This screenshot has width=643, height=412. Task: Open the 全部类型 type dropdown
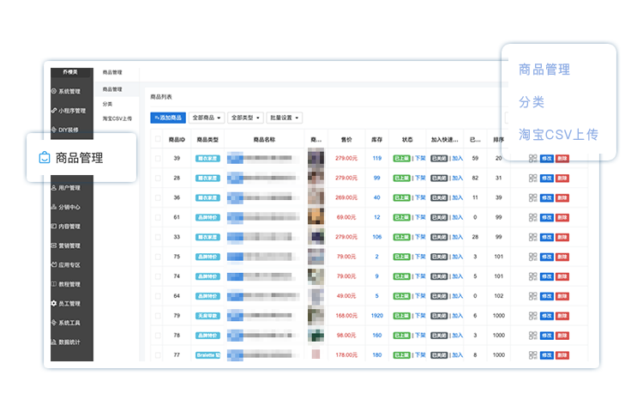246,118
